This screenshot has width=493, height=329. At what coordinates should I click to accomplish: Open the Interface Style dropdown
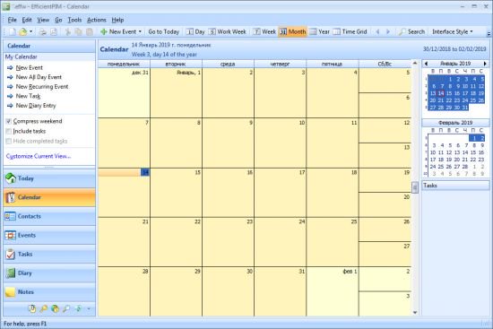pos(452,31)
